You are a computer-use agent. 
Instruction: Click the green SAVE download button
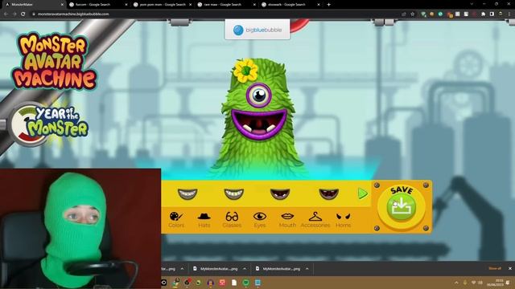(402, 207)
